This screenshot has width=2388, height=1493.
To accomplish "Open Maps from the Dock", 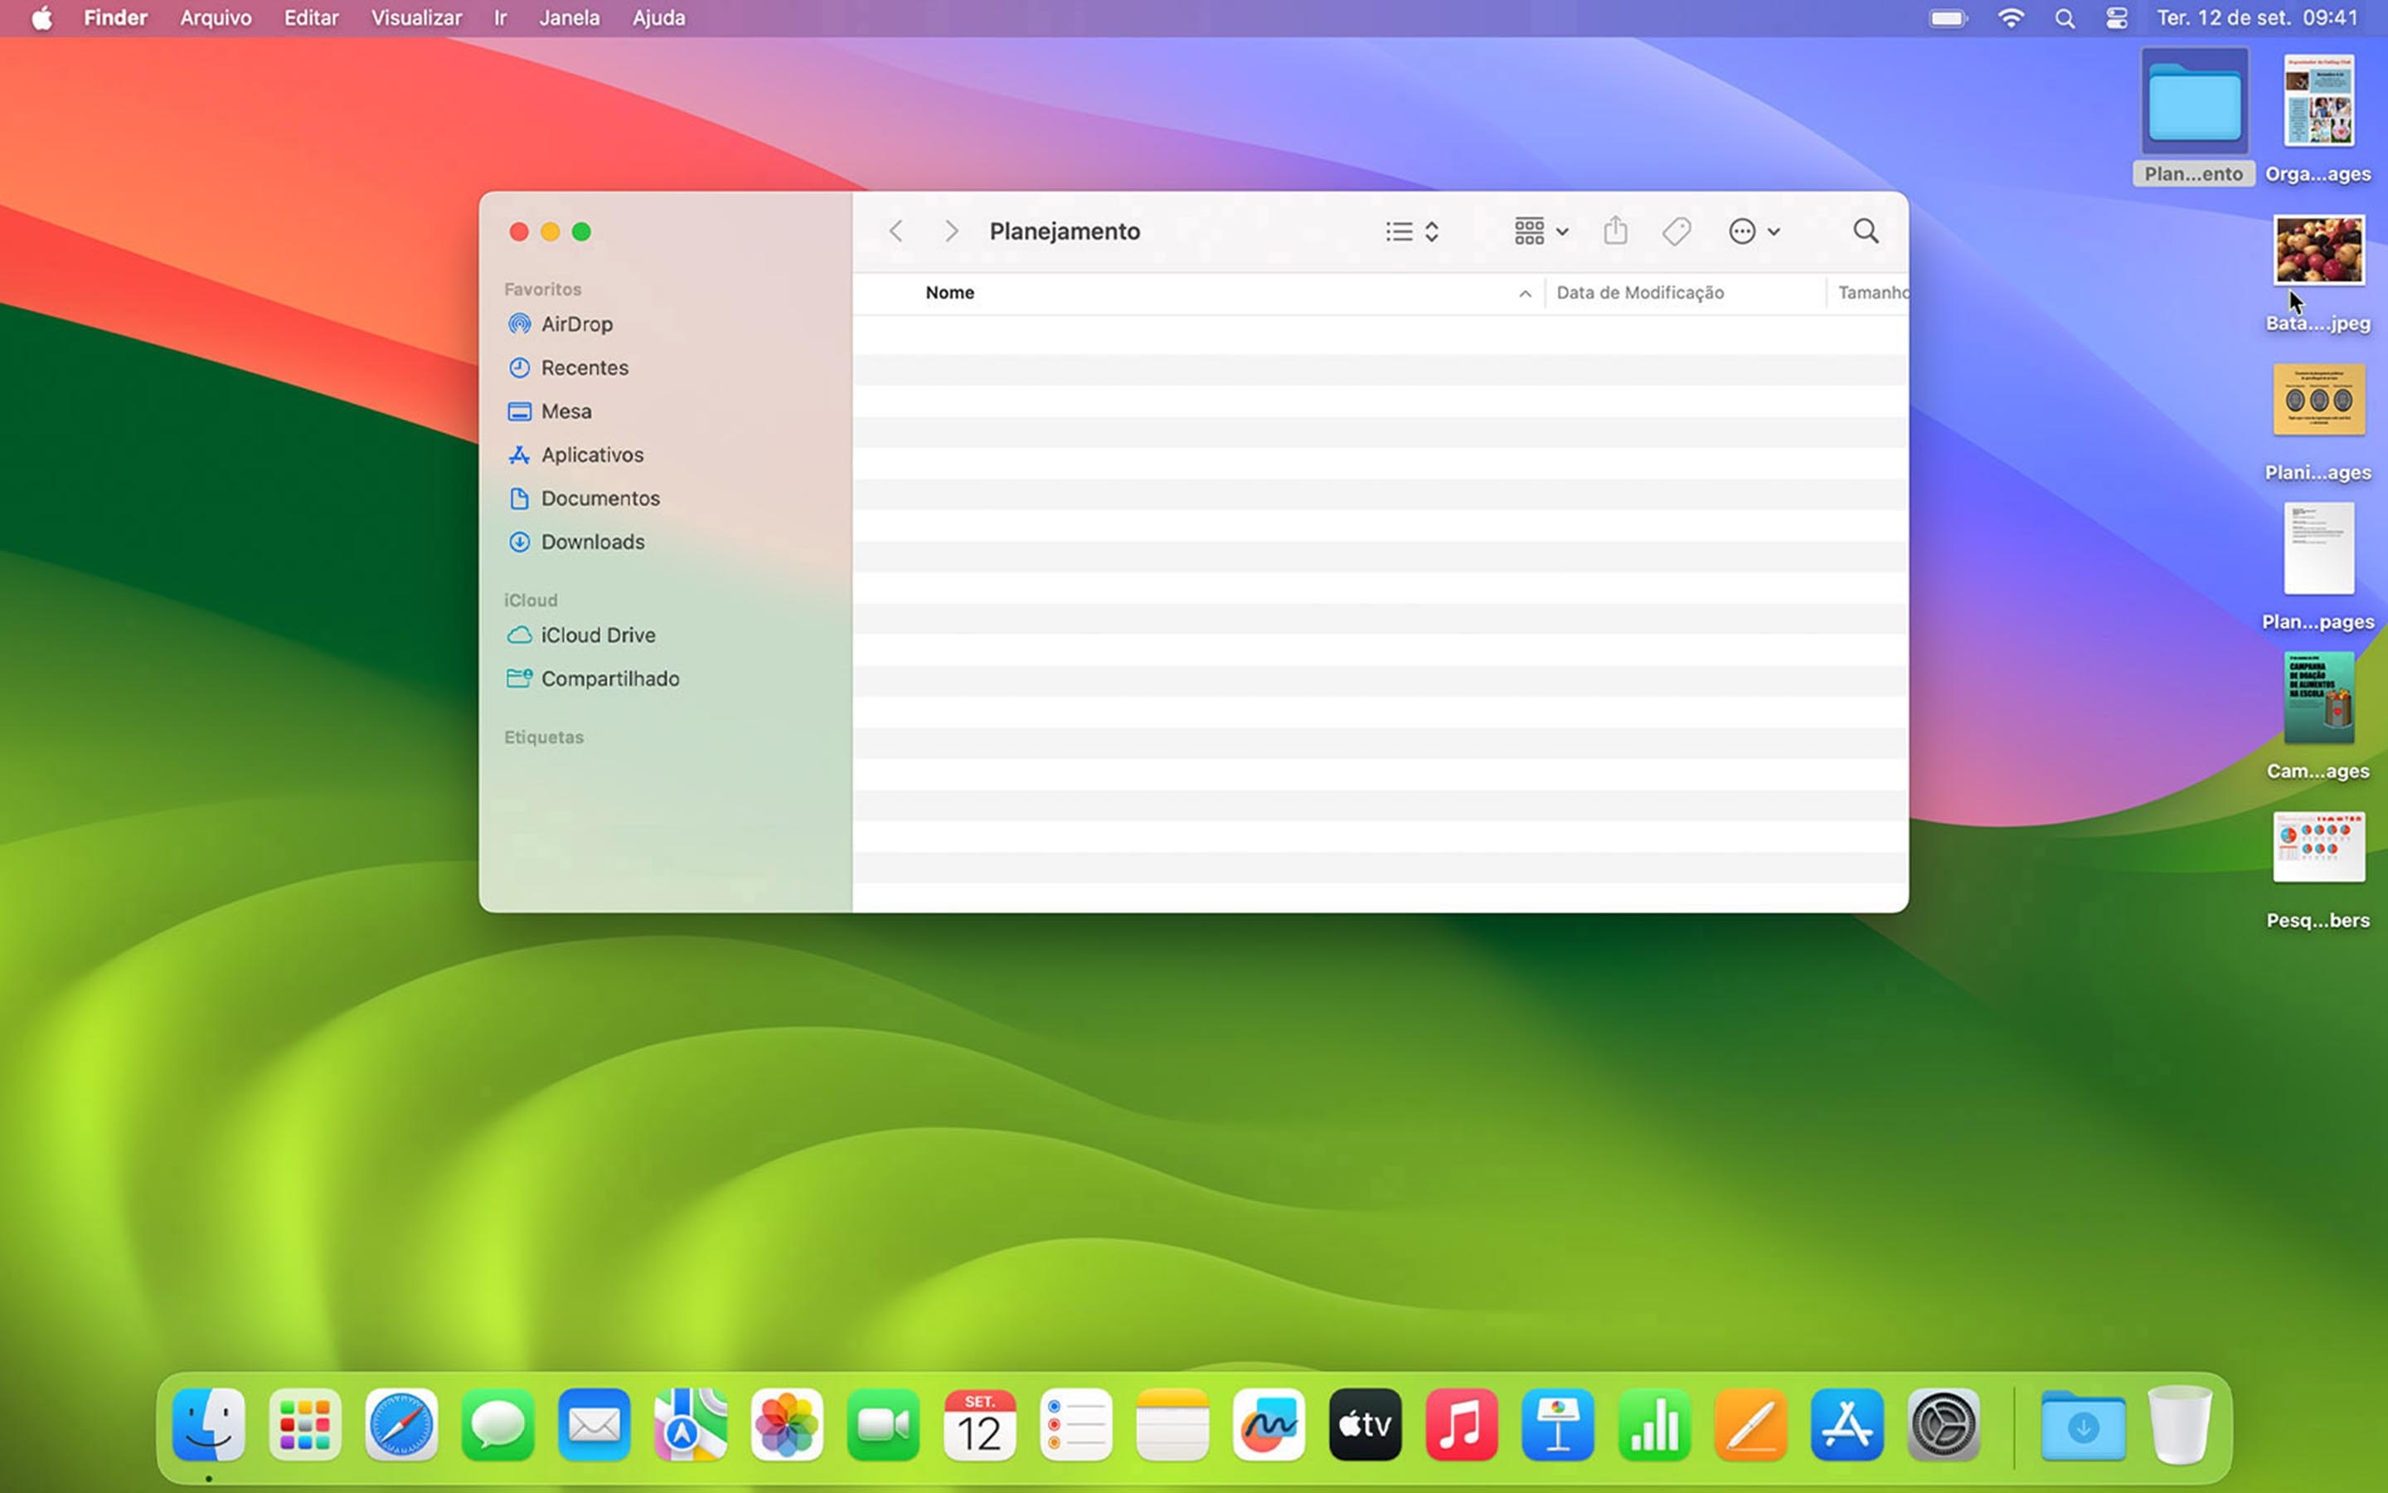I will tap(691, 1424).
